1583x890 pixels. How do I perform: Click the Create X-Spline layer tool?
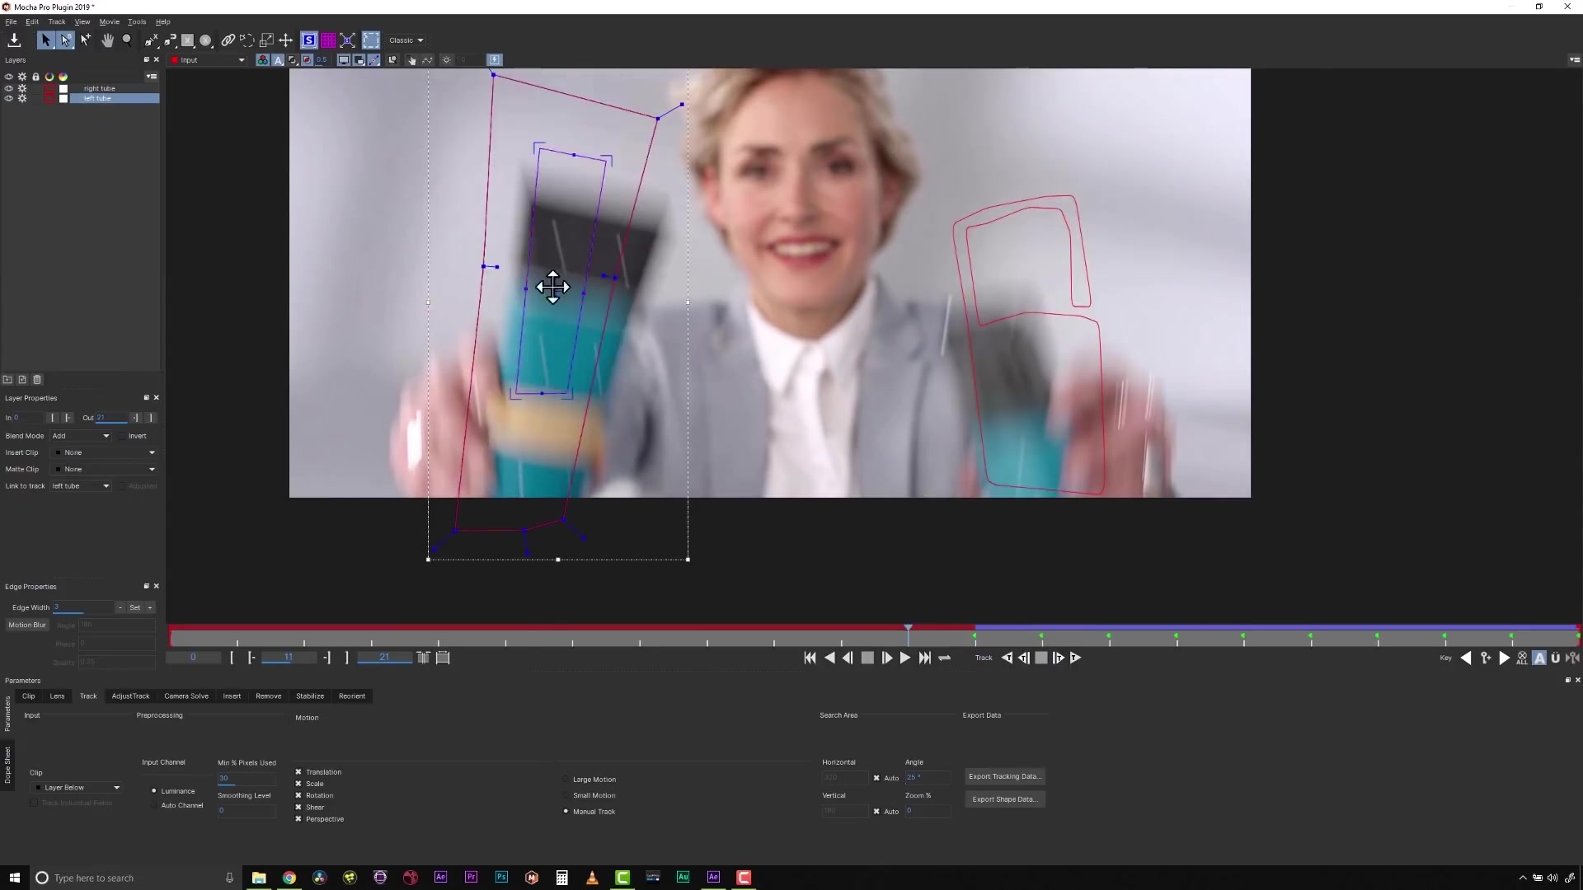click(x=152, y=40)
